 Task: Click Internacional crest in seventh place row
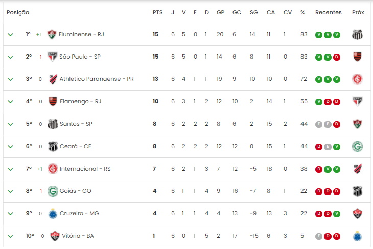click(53, 169)
